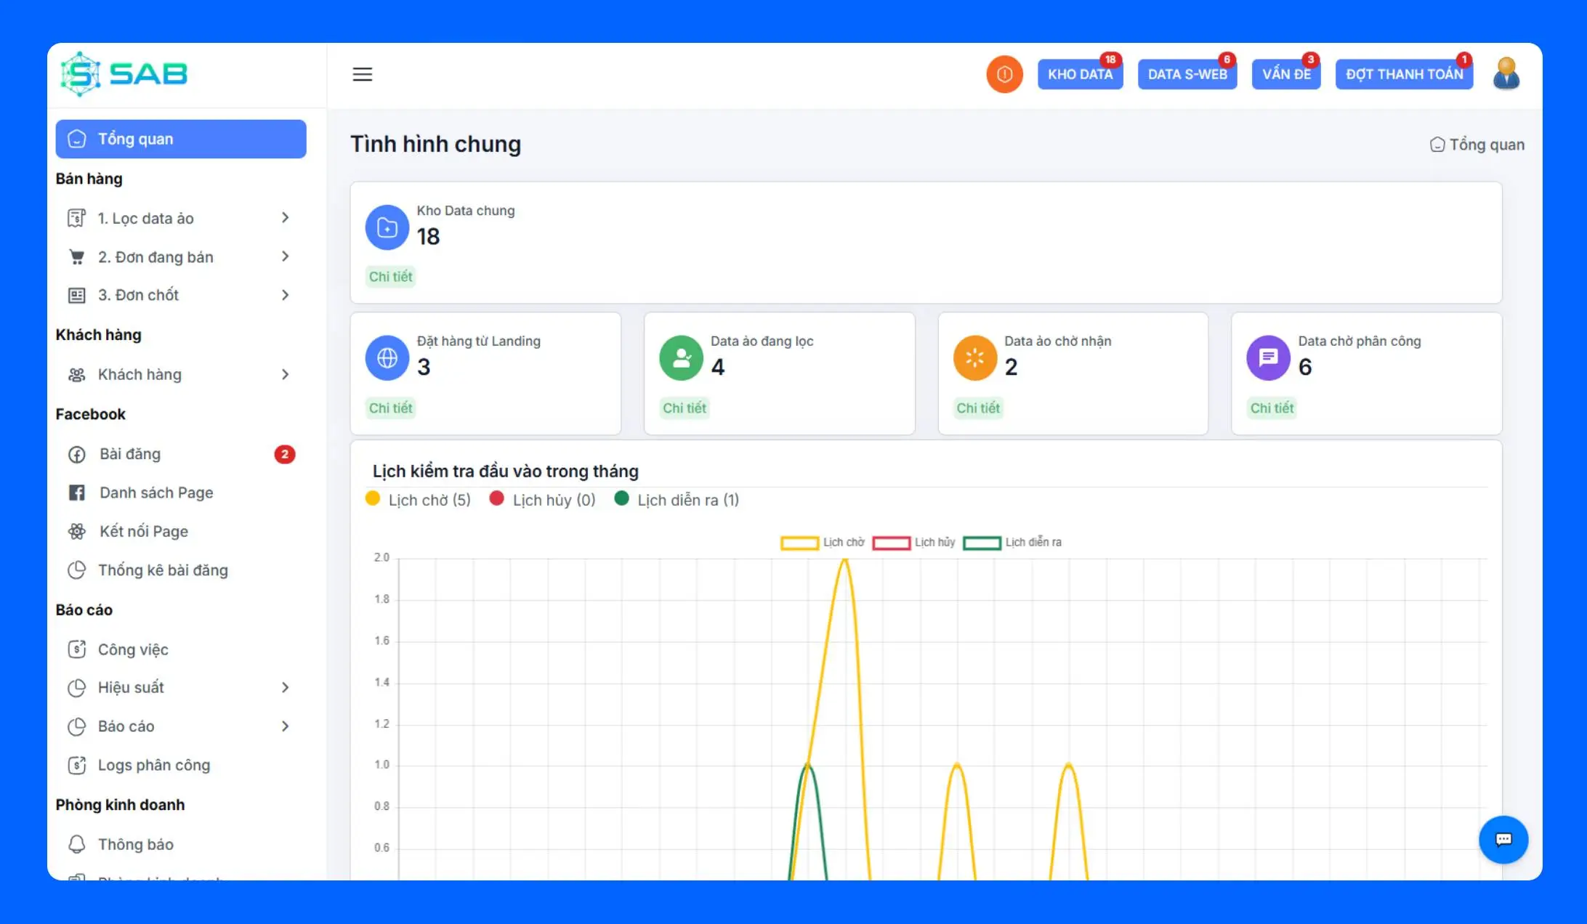Viewport: 1587px width, 924px height.
Task: Click the ĐỢT THANH TOÁN button
Action: point(1404,73)
